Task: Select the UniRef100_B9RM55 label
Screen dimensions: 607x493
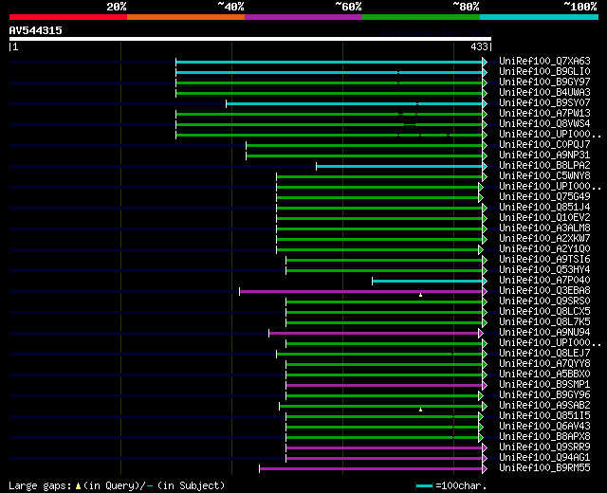Action: (544, 468)
